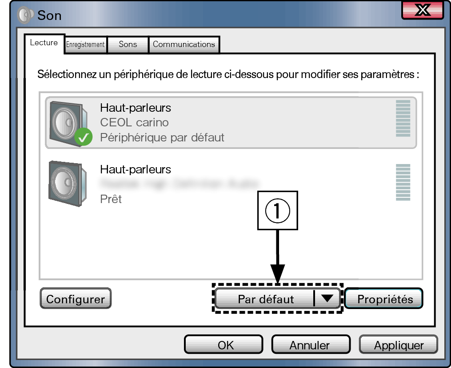451x368 pixels.
Task: Switch to the Enregistrement tab
Action: click(85, 44)
